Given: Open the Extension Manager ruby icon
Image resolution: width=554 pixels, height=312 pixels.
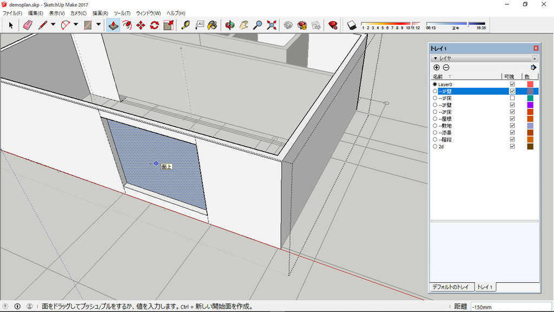Looking at the screenshot, I should pos(333,25).
